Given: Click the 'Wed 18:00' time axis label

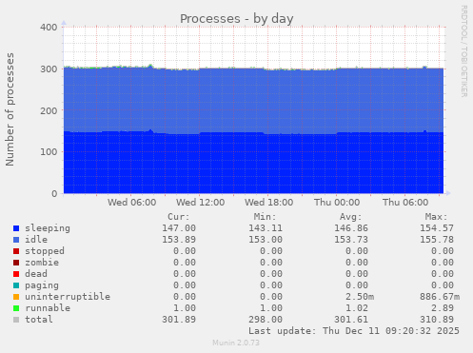Looking at the screenshot, I should pos(269,203).
